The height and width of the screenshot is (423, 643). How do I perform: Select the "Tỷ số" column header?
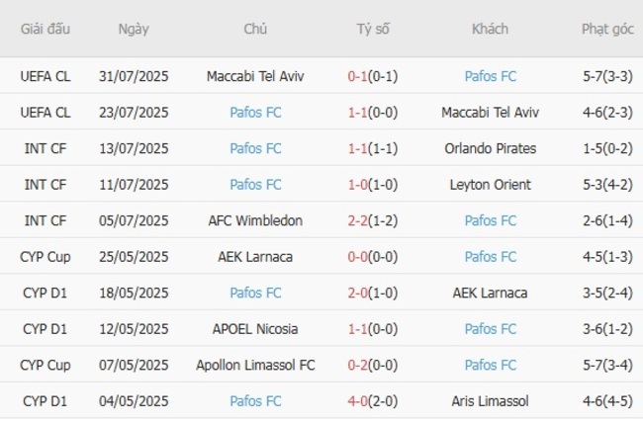click(373, 29)
